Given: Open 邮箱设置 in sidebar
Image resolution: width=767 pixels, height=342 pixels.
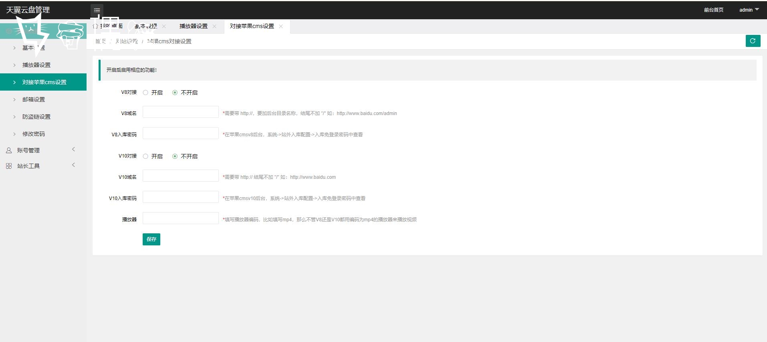Looking at the screenshot, I should click(43, 99).
